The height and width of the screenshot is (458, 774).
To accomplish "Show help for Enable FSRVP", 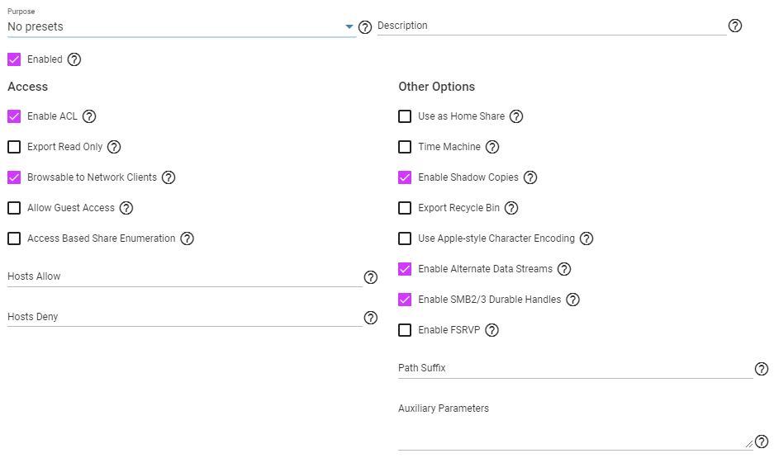I will pyautogui.click(x=491, y=330).
